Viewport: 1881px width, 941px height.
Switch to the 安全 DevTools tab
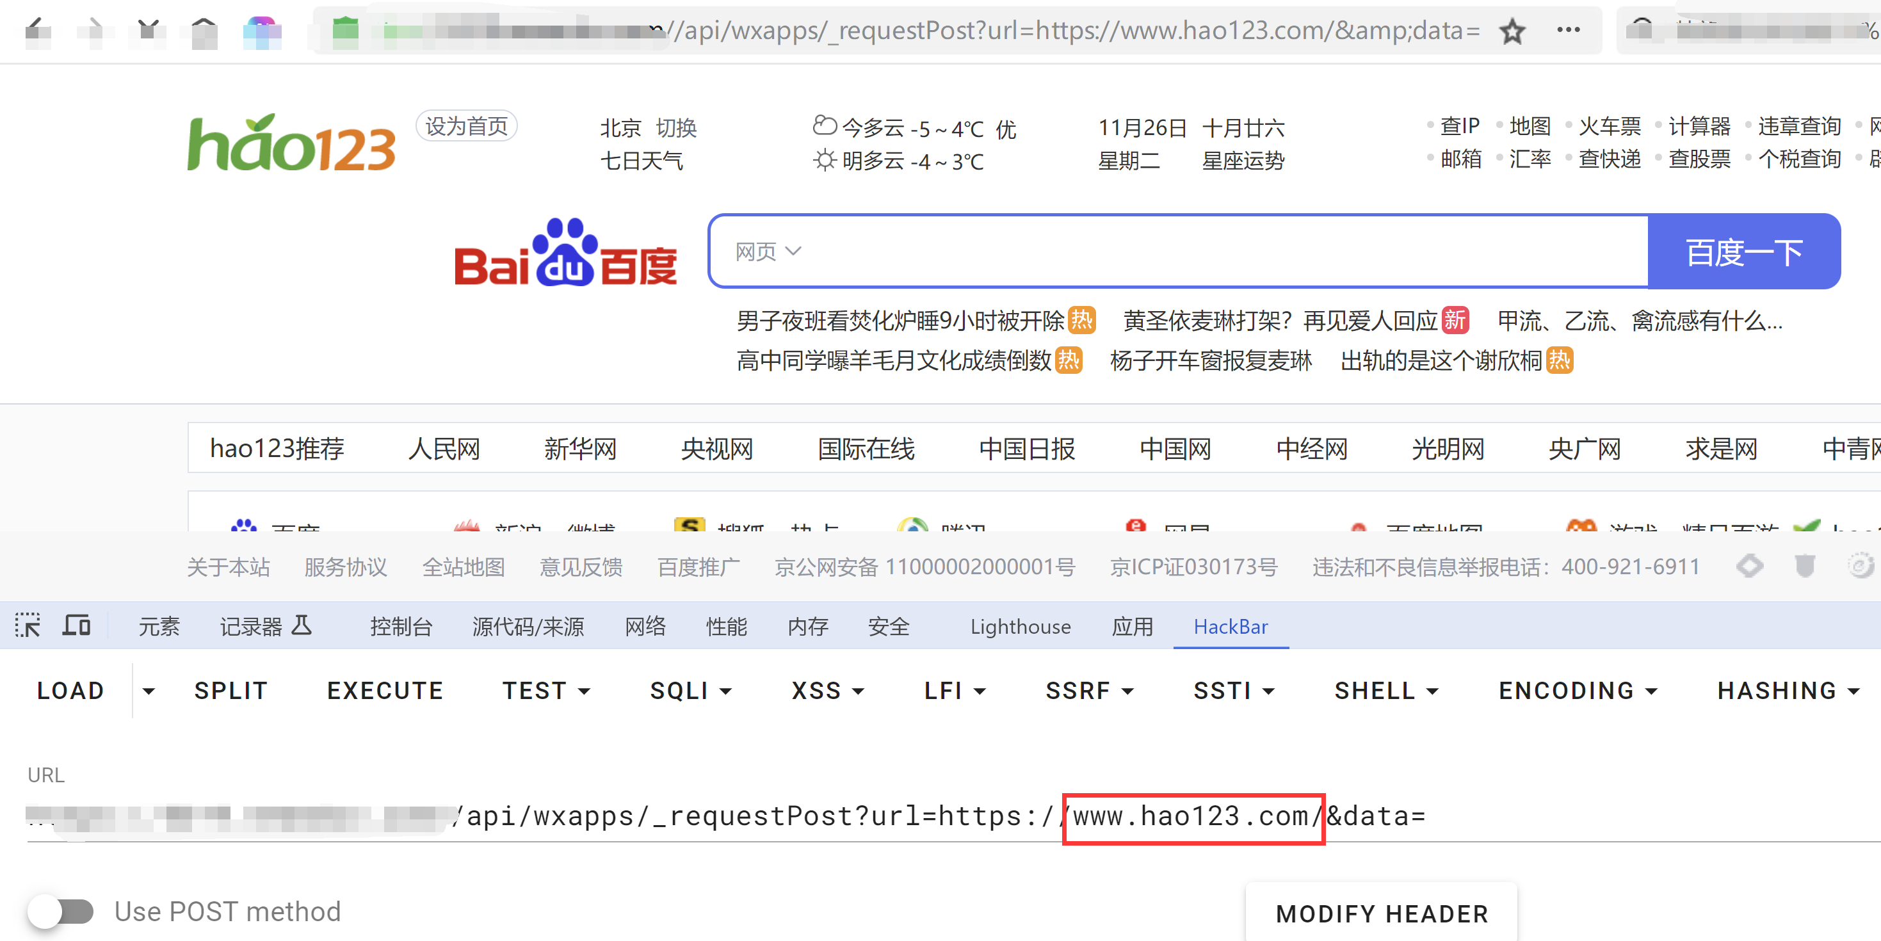click(x=889, y=626)
